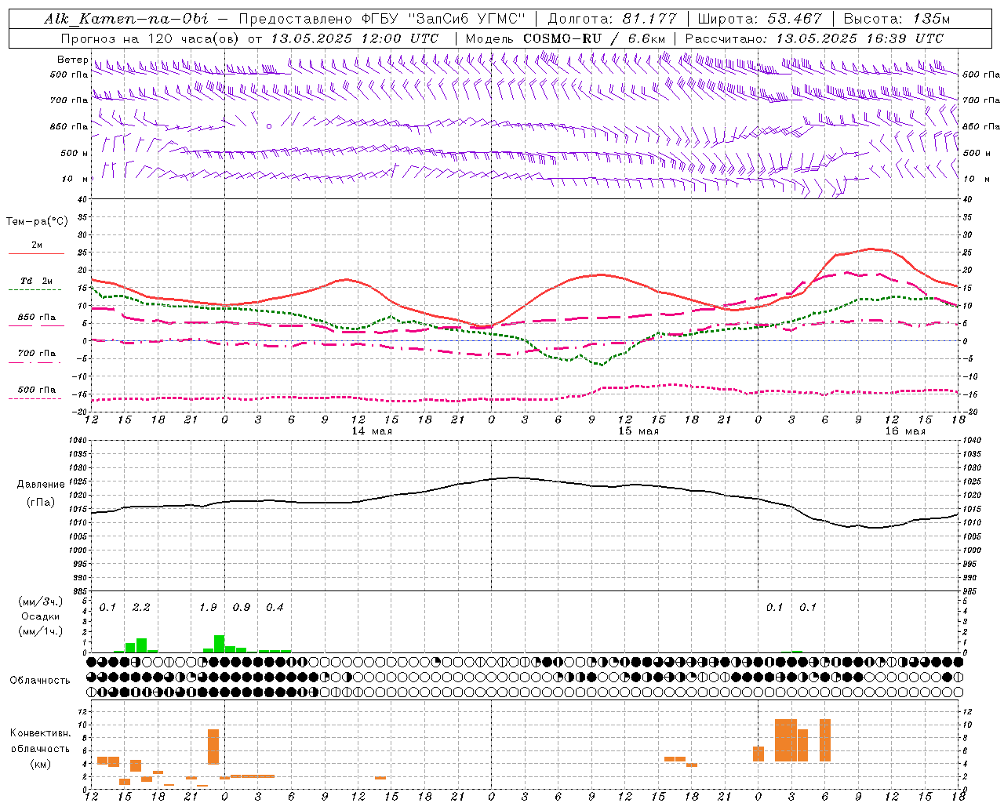Click the Облачность cloud cover label
This screenshot has height=803, width=1004.
tap(40, 681)
